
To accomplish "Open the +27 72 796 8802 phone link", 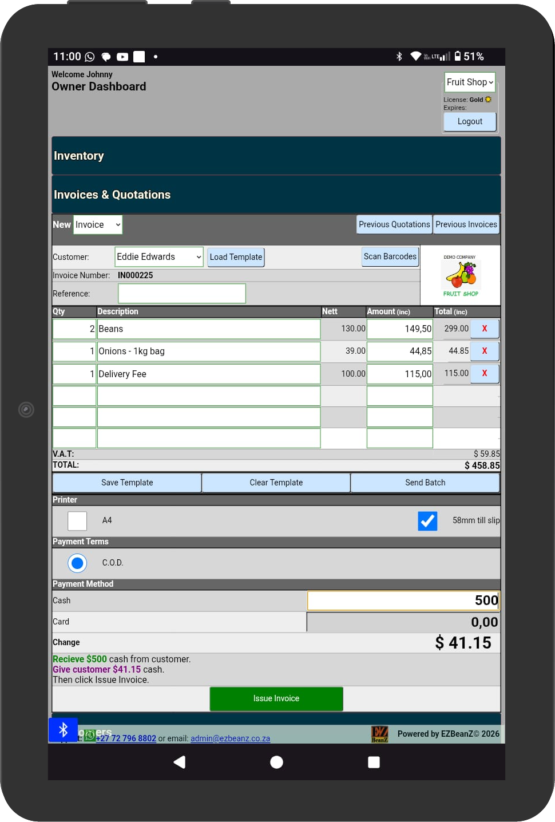I will [126, 738].
